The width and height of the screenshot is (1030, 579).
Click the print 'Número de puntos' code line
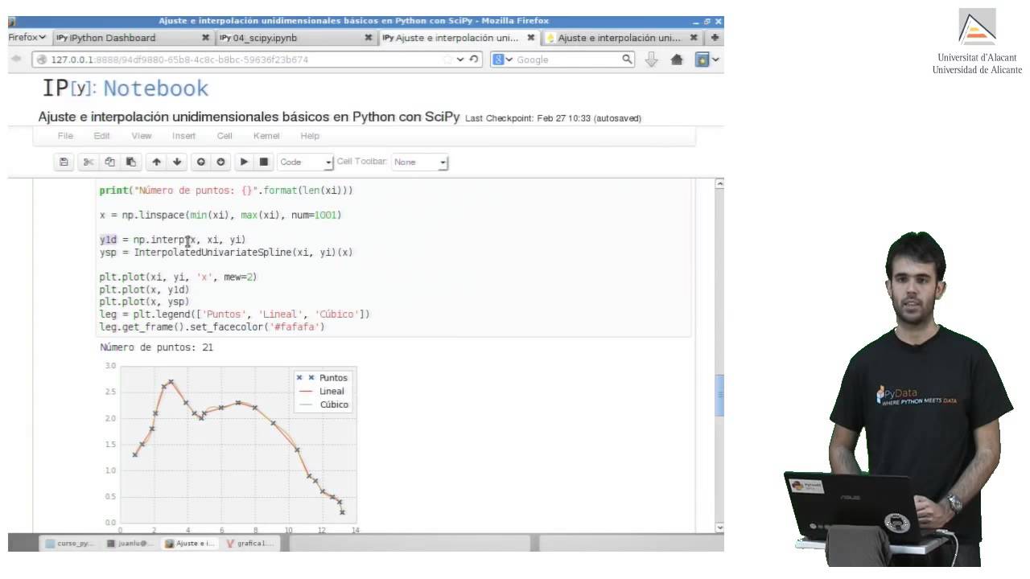[226, 191]
